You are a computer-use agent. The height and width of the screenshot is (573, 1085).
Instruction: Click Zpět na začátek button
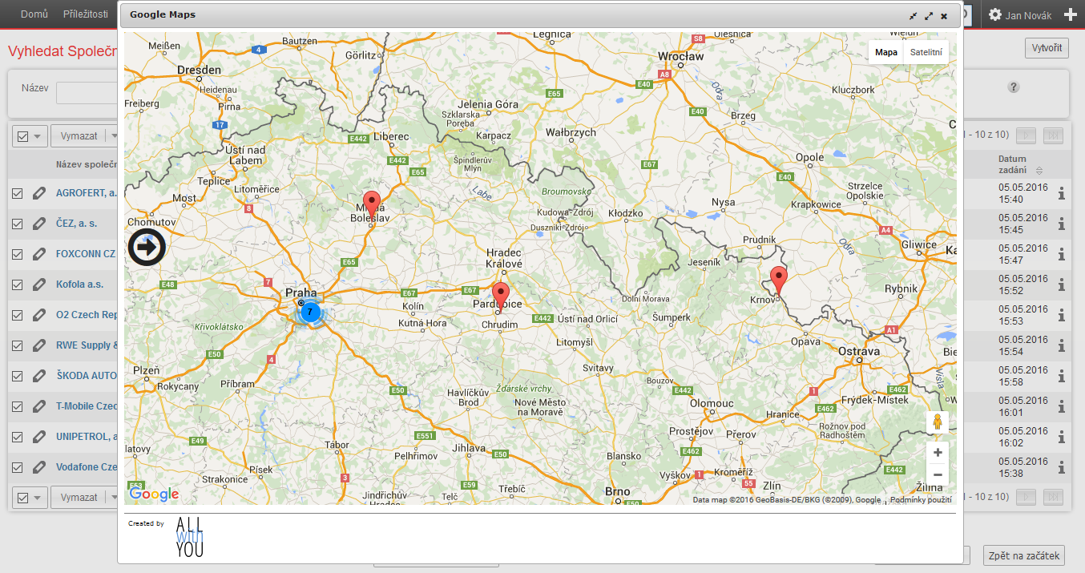(1022, 555)
